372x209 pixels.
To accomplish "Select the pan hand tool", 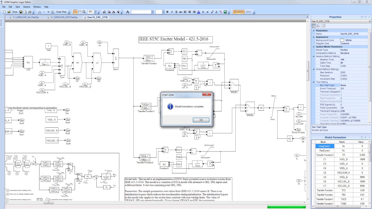I will click(79, 12).
